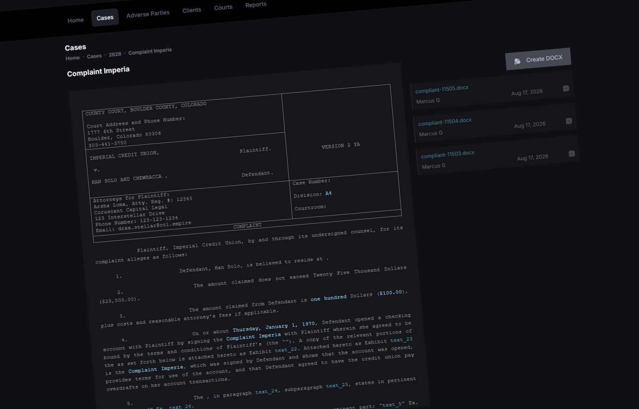
Task: Click 'Complaint Imperia' field after 'signing the'
Action: click(x=254, y=337)
